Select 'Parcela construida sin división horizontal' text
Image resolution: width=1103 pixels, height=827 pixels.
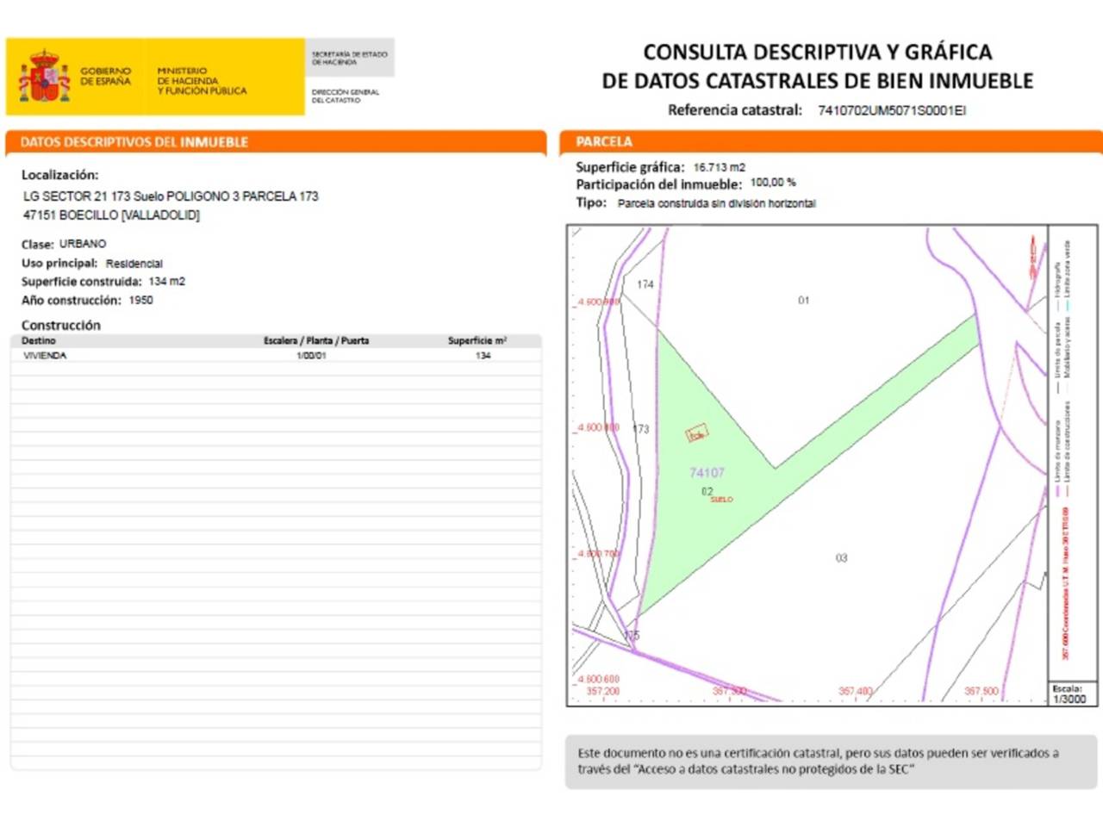[717, 204]
